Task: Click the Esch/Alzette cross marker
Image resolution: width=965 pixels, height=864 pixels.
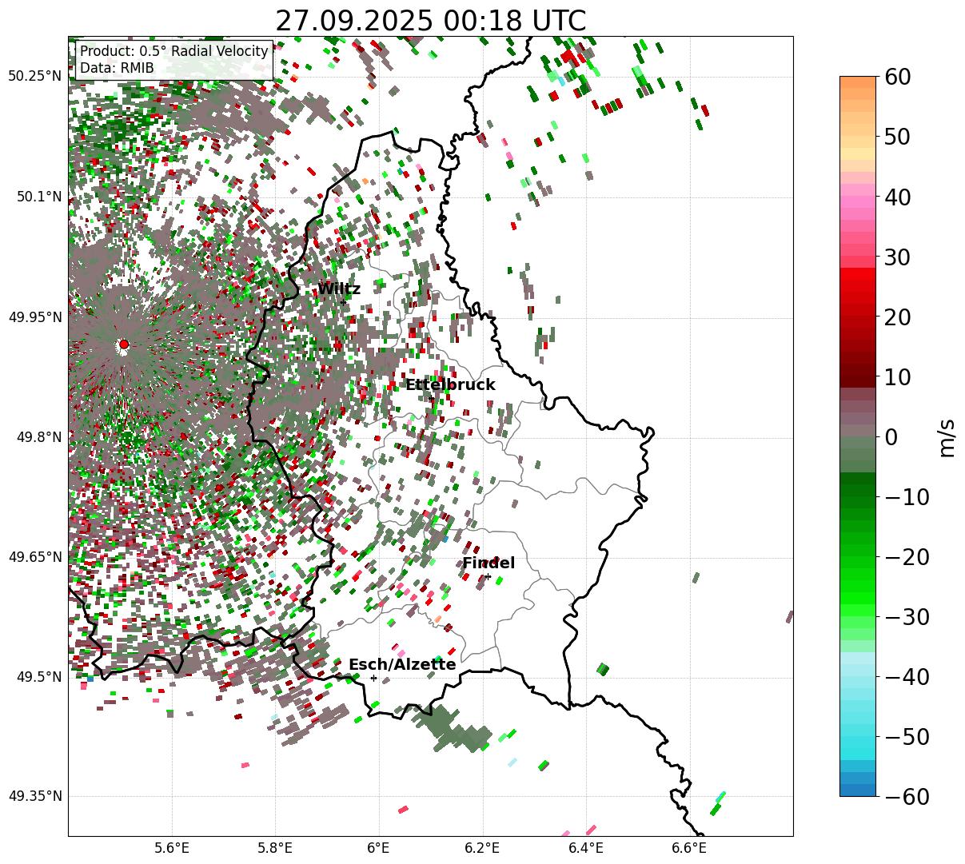Action: tap(373, 678)
